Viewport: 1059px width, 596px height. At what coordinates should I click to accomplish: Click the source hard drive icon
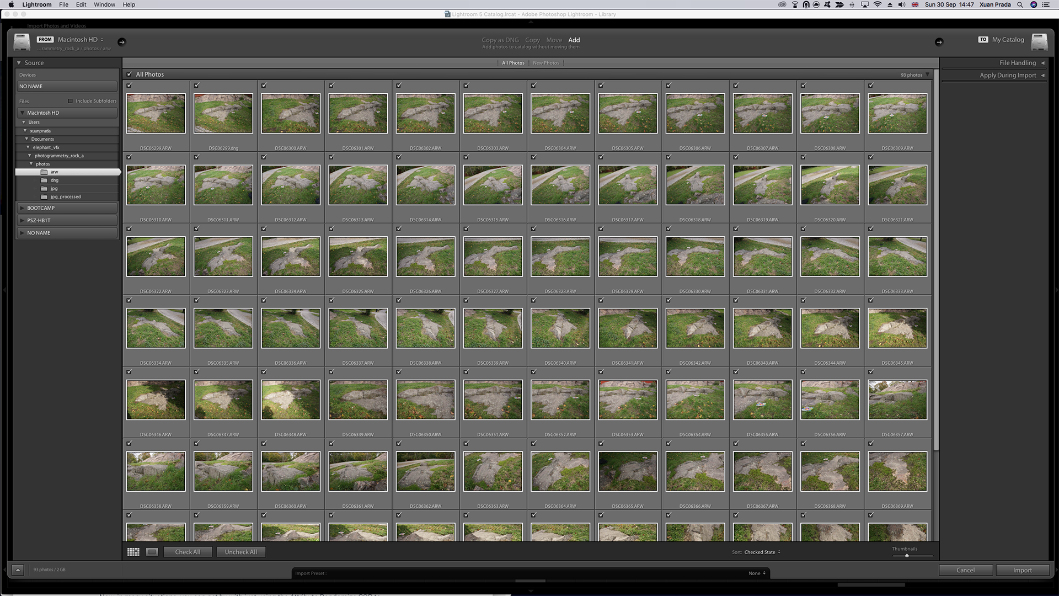22,42
